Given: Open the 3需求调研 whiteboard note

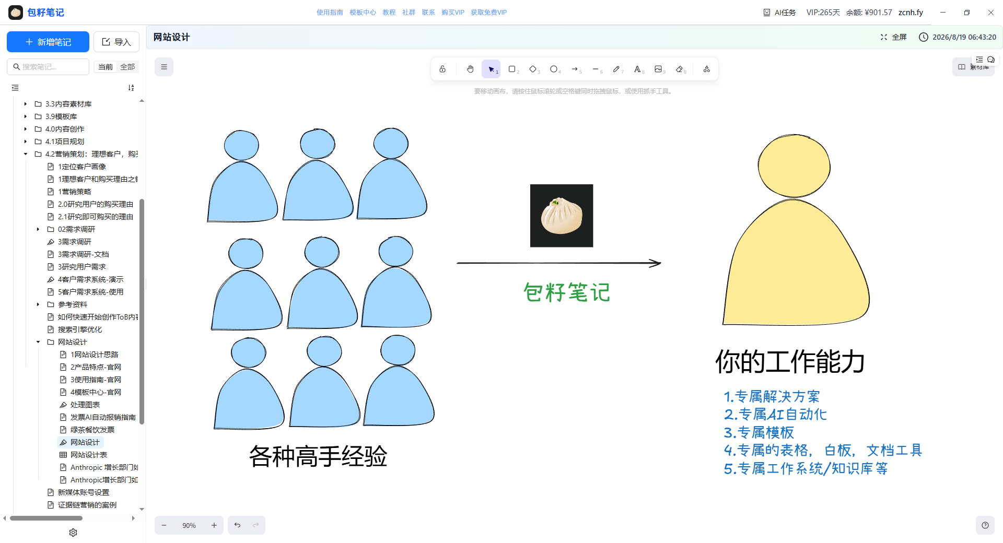Looking at the screenshot, I should pos(74,242).
